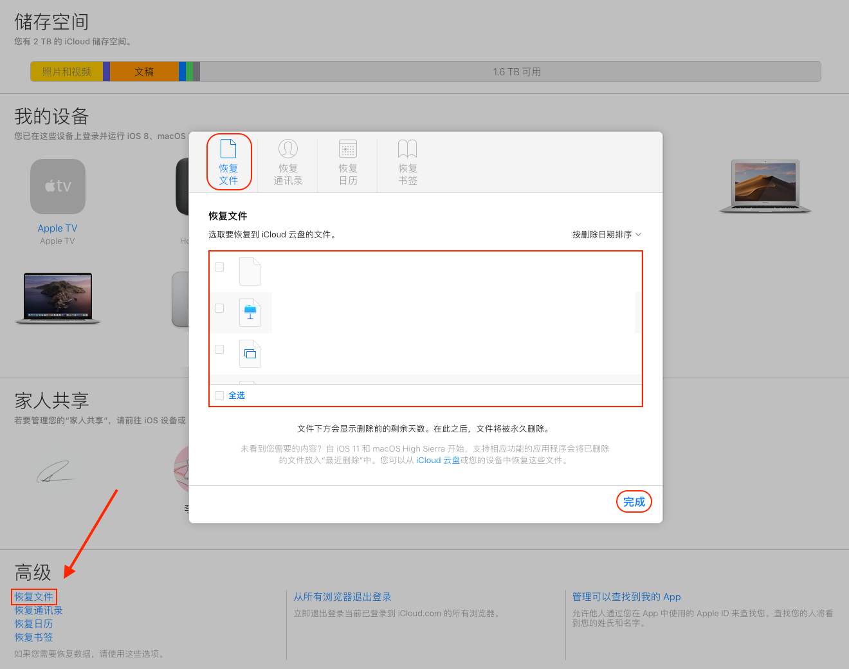Click the 恢复日历 link under 高级
This screenshot has width=849, height=669.
click(34, 624)
